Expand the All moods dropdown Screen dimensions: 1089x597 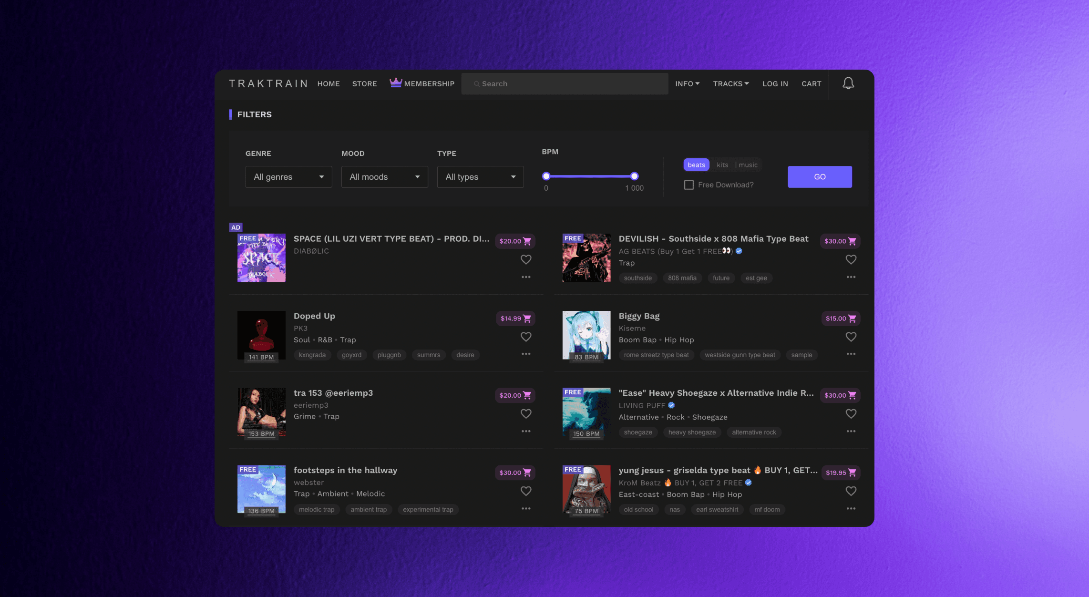pos(384,177)
